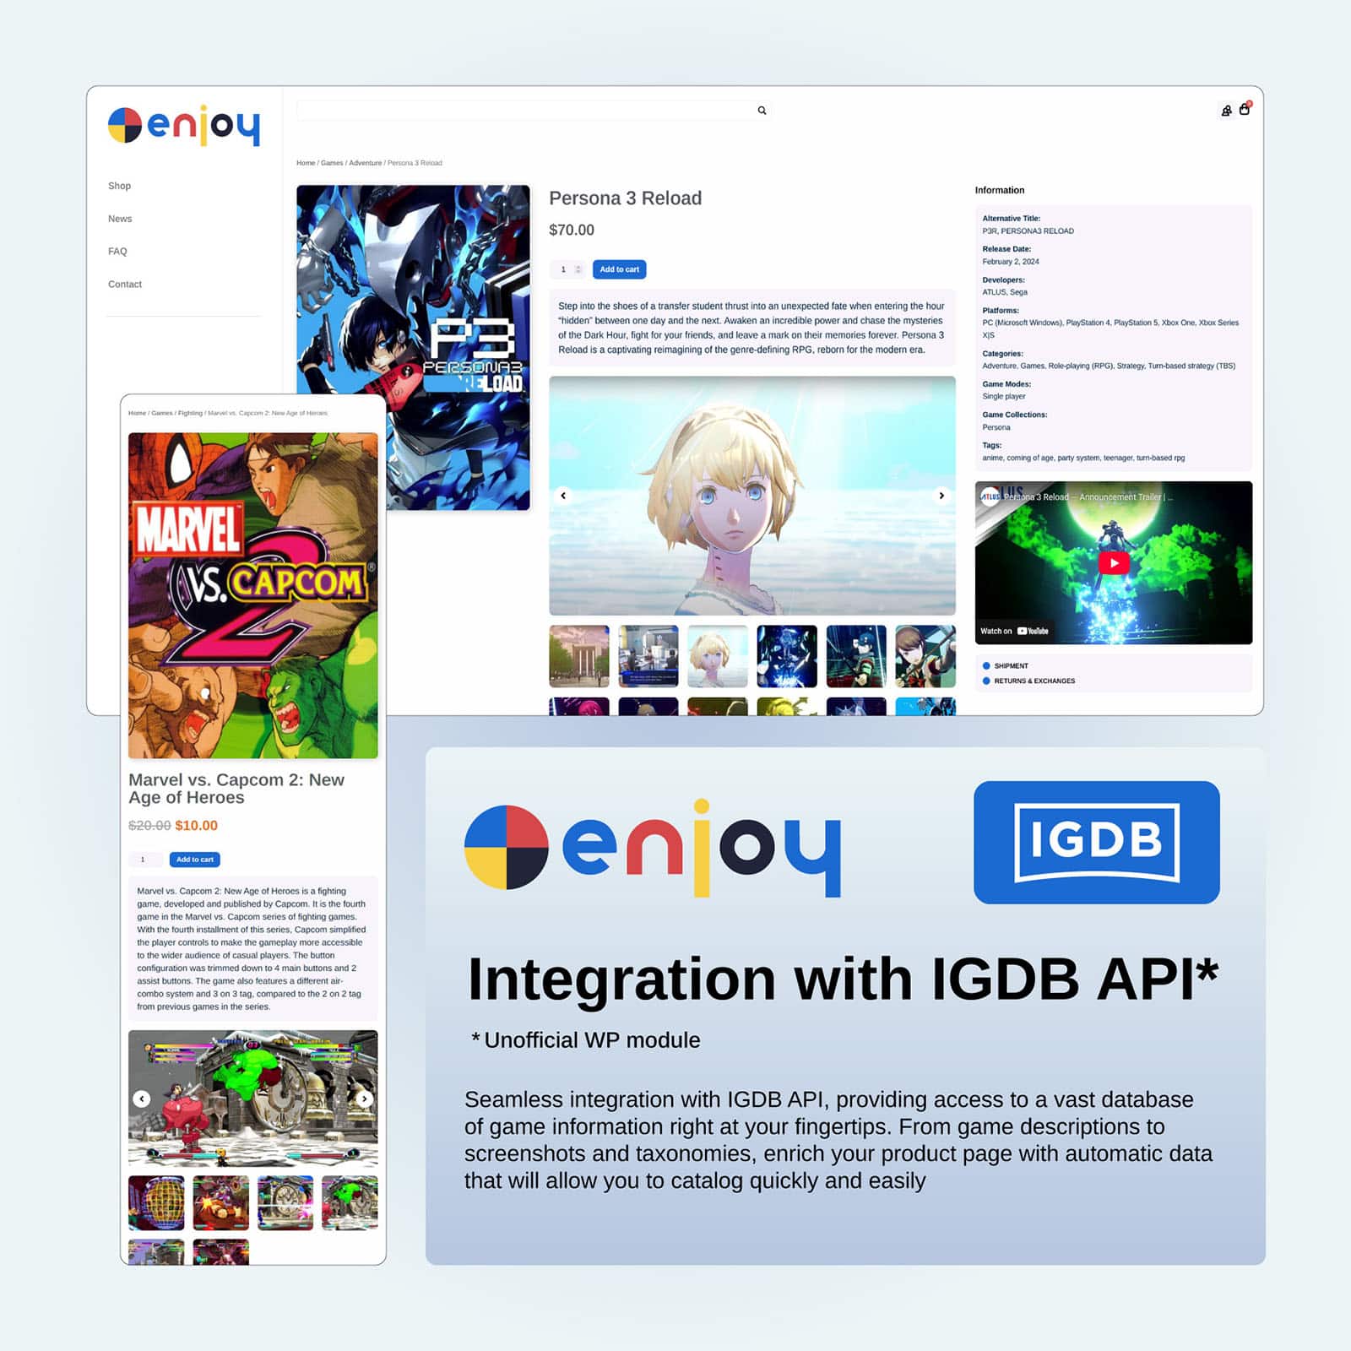Open the Adventure breadcrumb link

(x=366, y=163)
